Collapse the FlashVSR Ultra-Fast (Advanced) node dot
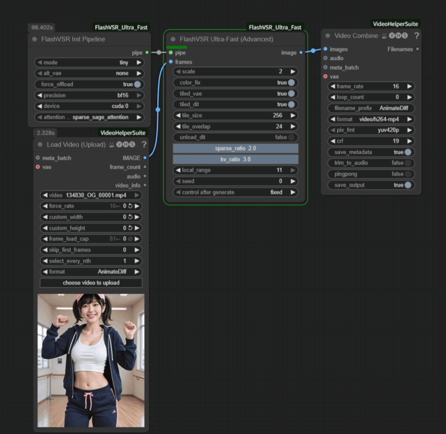The image size is (446, 434). 172,39
